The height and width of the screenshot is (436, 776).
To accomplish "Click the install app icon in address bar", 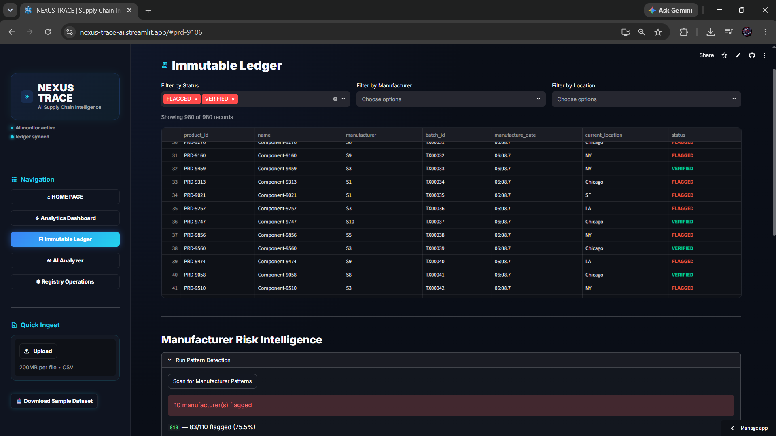I will click(x=625, y=32).
